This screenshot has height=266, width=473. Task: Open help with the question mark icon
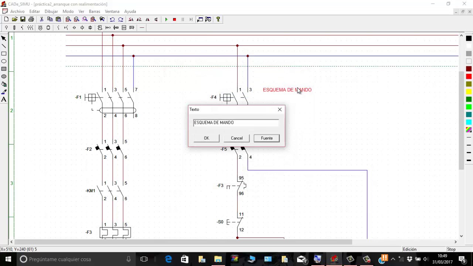coord(218,19)
